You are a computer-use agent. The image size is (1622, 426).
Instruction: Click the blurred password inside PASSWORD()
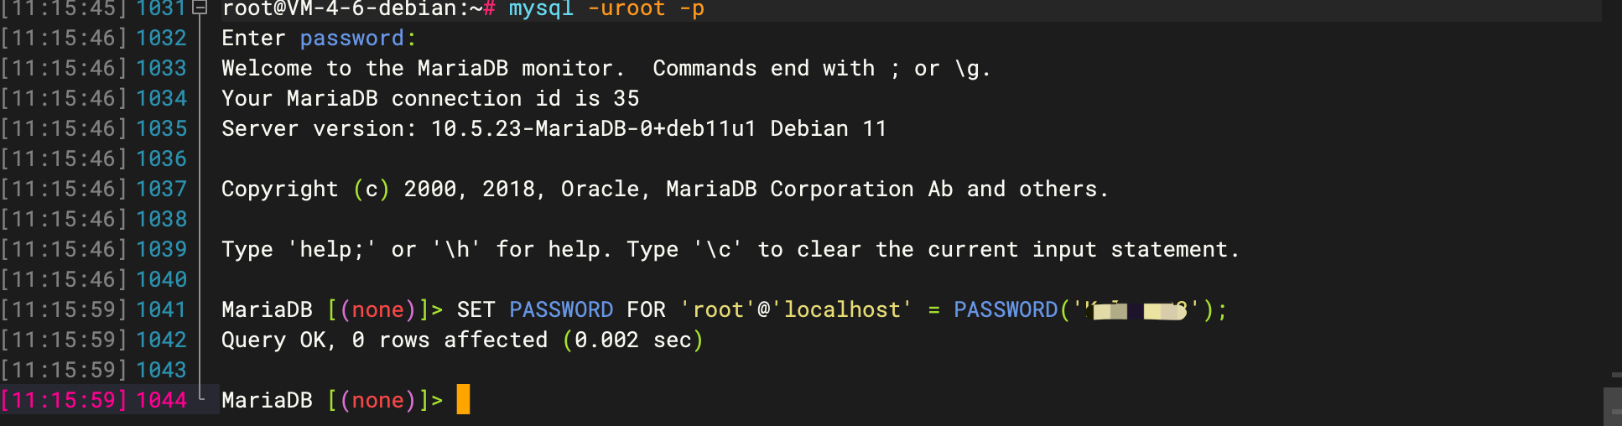click(x=1138, y=310)
